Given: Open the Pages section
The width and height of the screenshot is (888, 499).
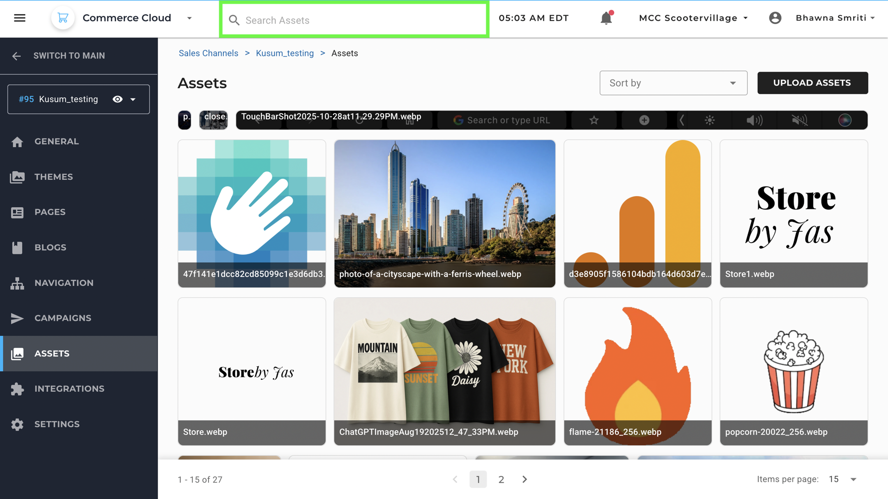Looking at the screenshot, I should [79, 212].
